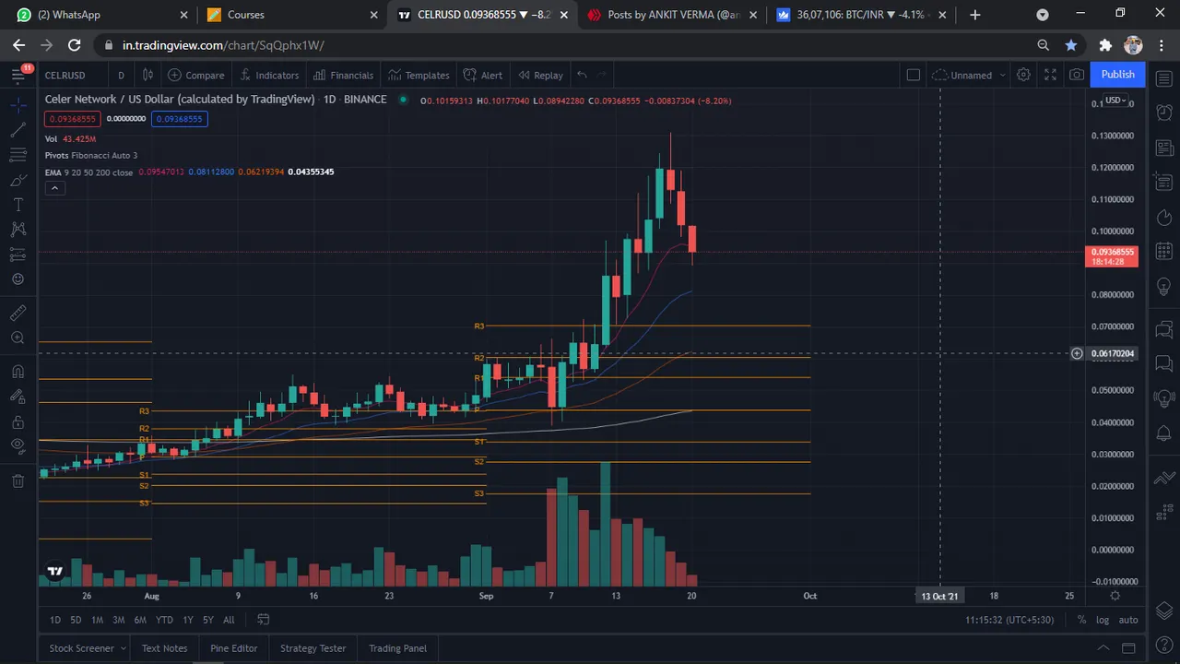
Task: Open the prediction and measurement tools
Action: [18, 255]
